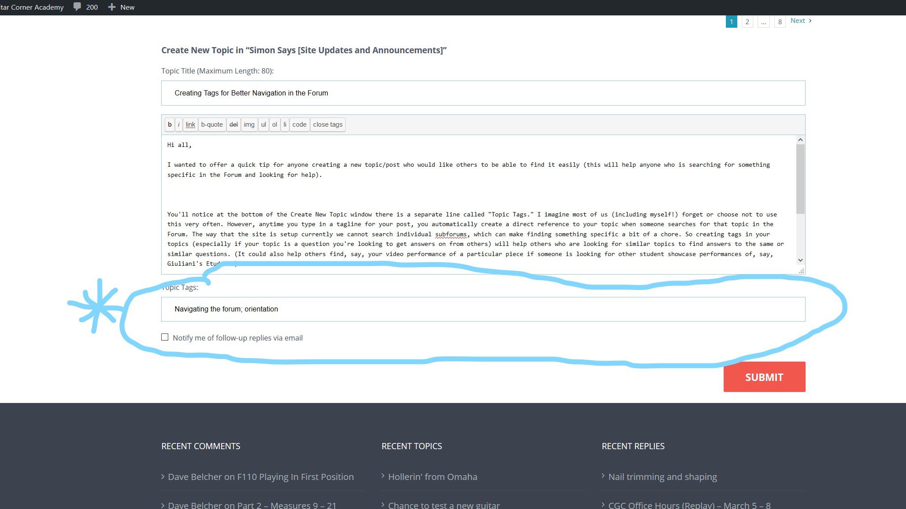Insert a blockquote with b-quote button
The height and width of the screenshot is (509, 906).
(x=212, y=125)
